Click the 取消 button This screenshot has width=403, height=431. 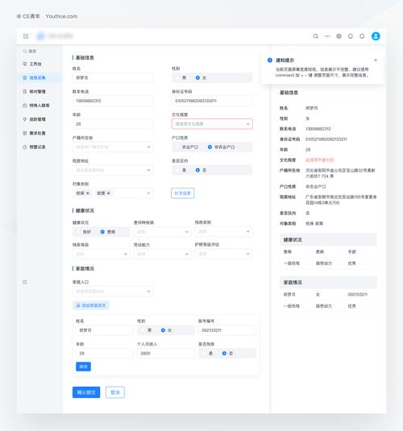coord(115,392)
